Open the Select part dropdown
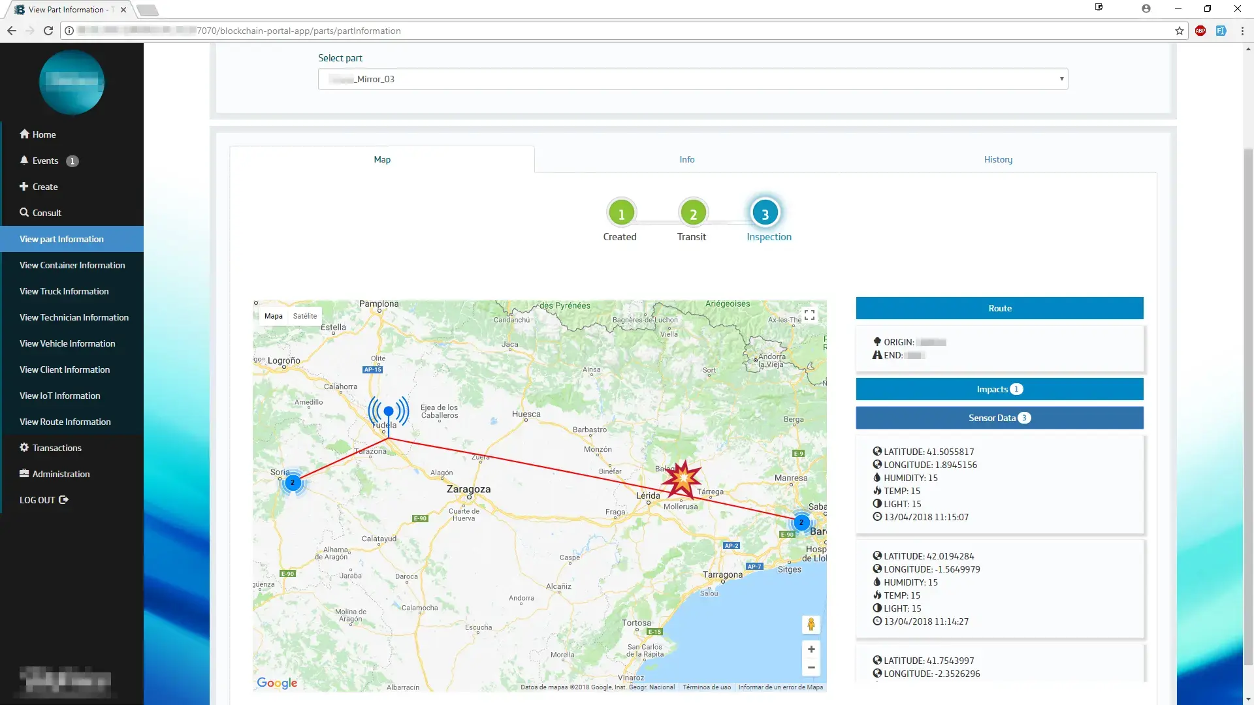This screenshot has height=705, width=1254. tap(692, 79)
